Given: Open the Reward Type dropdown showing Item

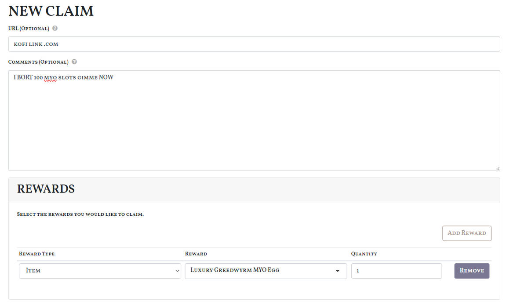Looking at the screenshot, I should (100, 271).
